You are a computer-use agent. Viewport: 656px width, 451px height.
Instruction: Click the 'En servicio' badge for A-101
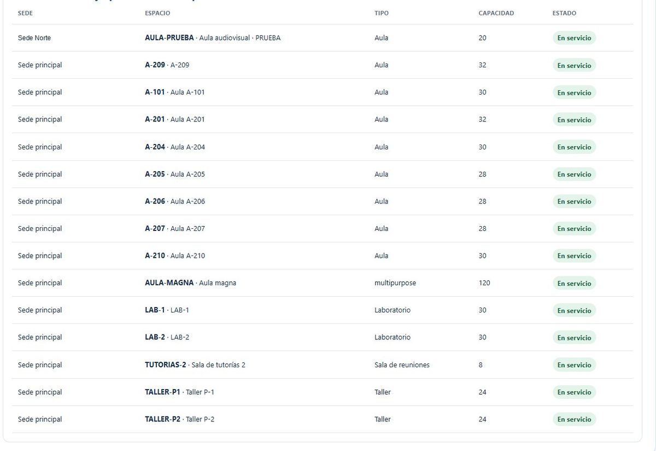point(574,92)
